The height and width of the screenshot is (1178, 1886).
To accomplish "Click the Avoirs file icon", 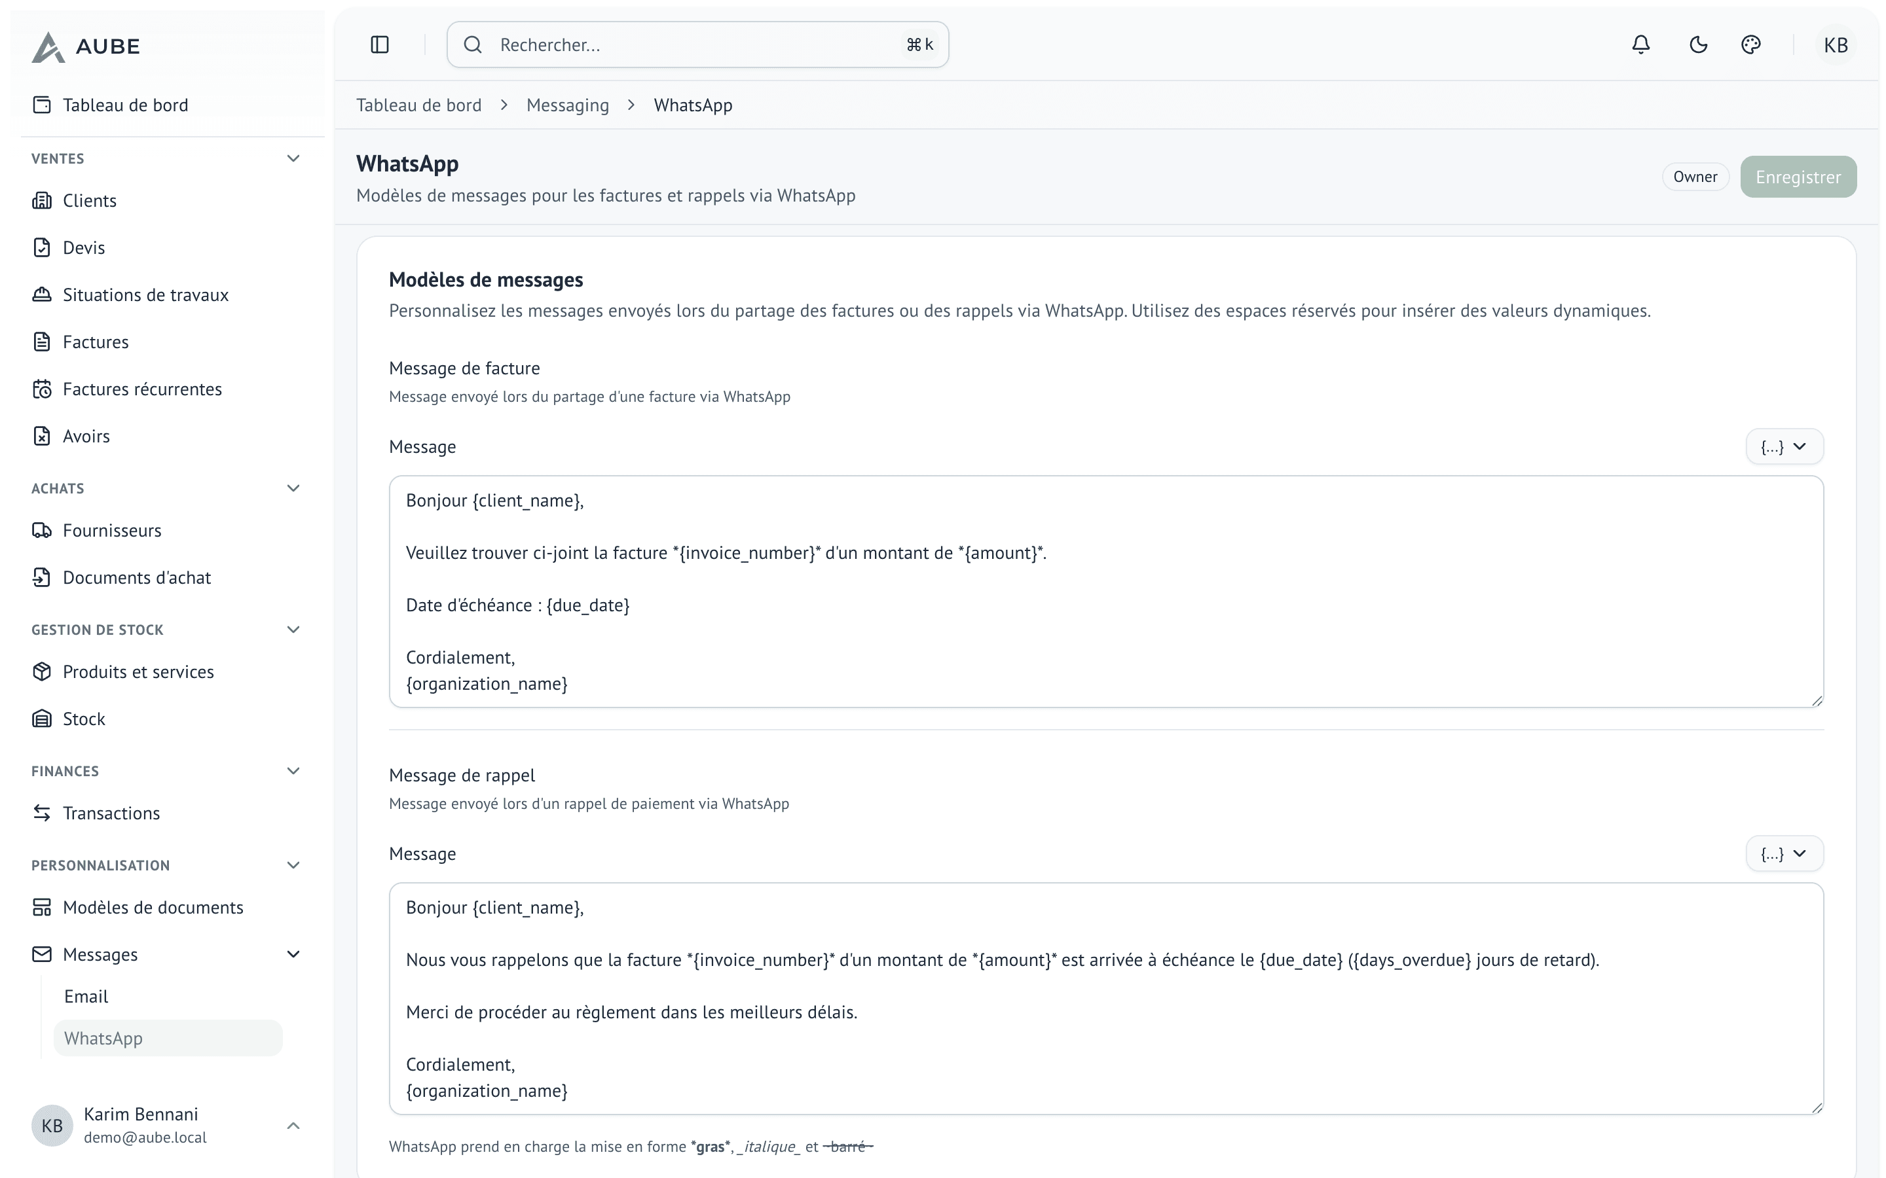I will point(42,437).
